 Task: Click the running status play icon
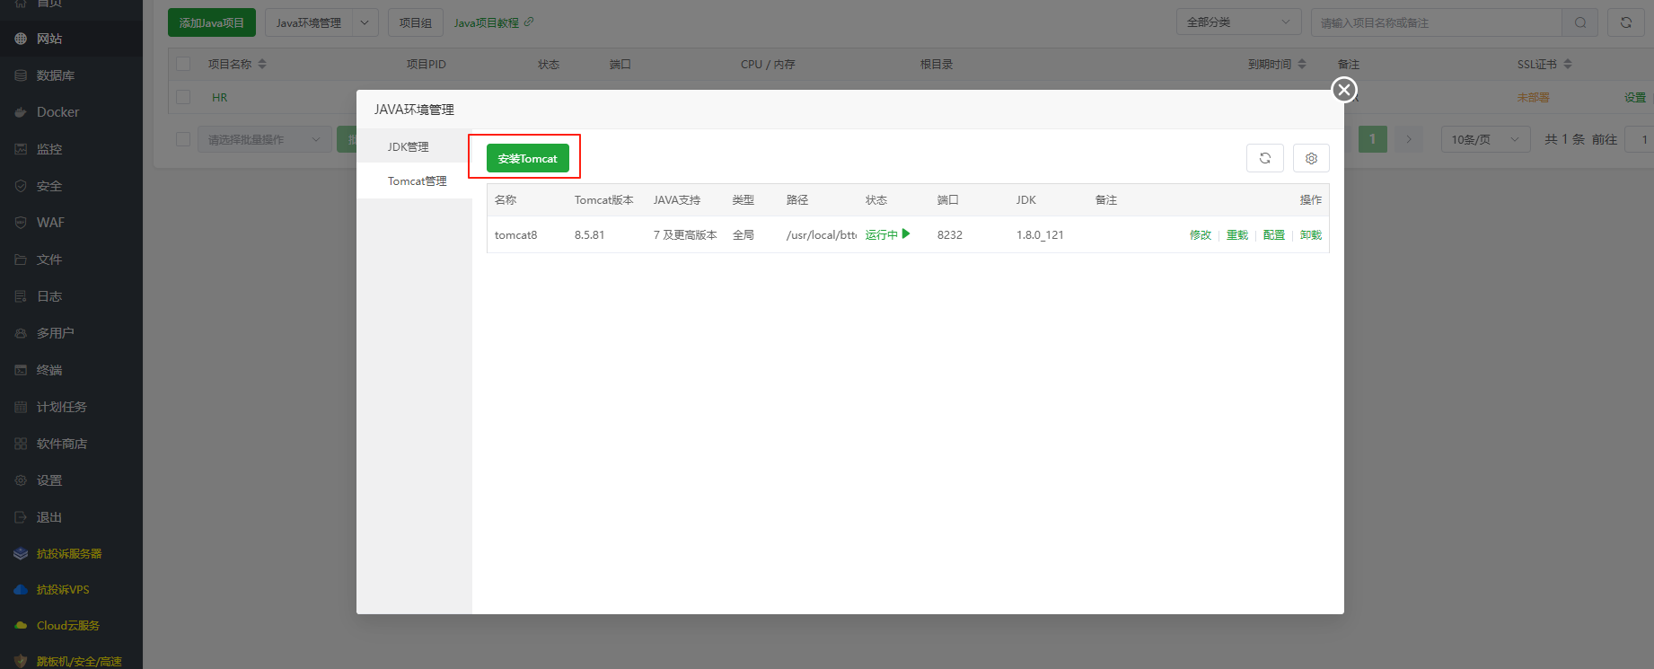[x=906, y=234]
